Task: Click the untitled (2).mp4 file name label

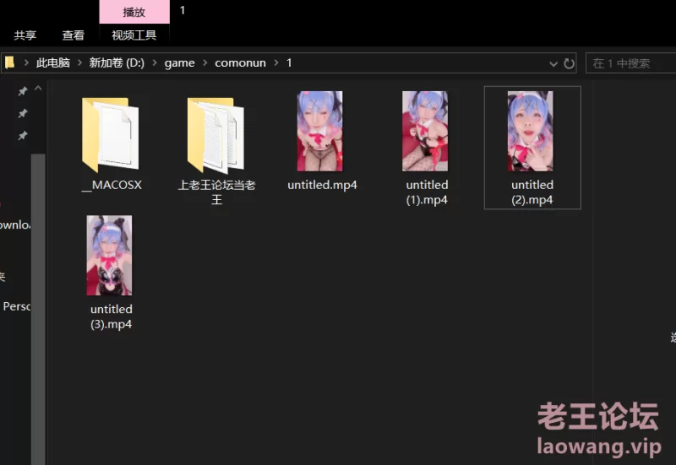Action: 532,192
